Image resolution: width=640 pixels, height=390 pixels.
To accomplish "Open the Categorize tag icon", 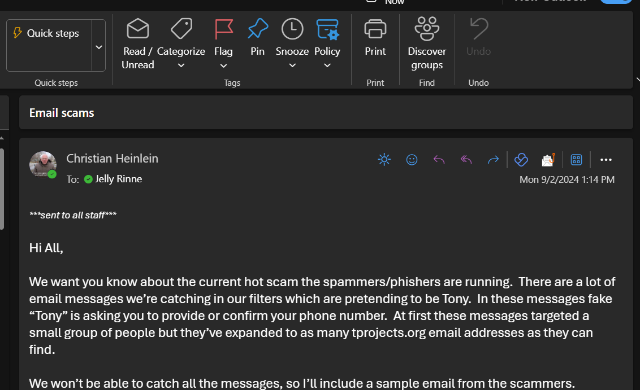I will (181, 29).
